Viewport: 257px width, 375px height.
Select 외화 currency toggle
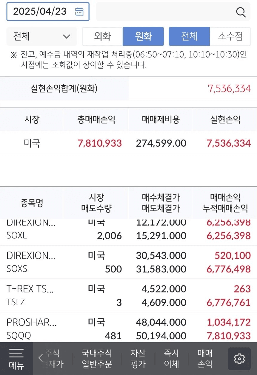(102, 36)
